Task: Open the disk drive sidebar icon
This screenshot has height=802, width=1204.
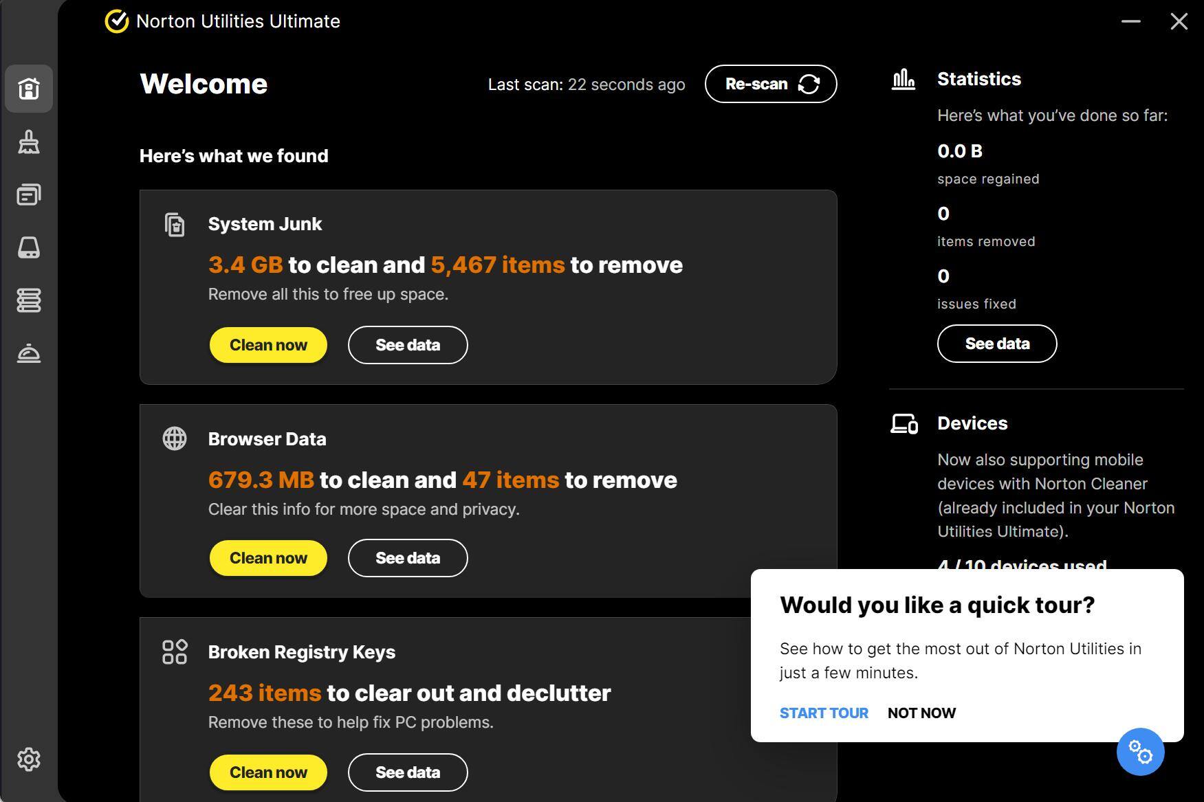Action: point(29,247)
